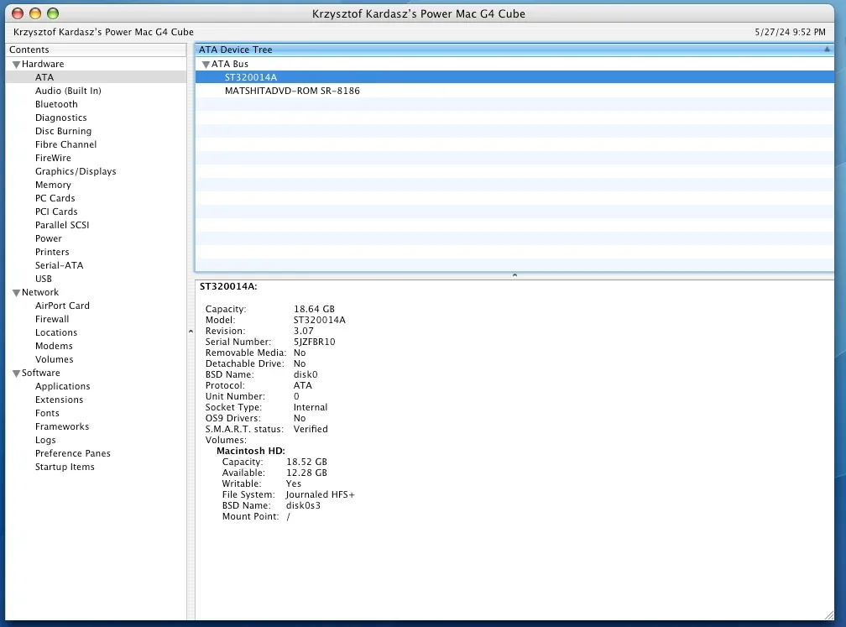Image resolution: width=846 pixels, height=627 pixels.
Task: Collapse the Hardware section triangle
Action: [x=16, y=64]
